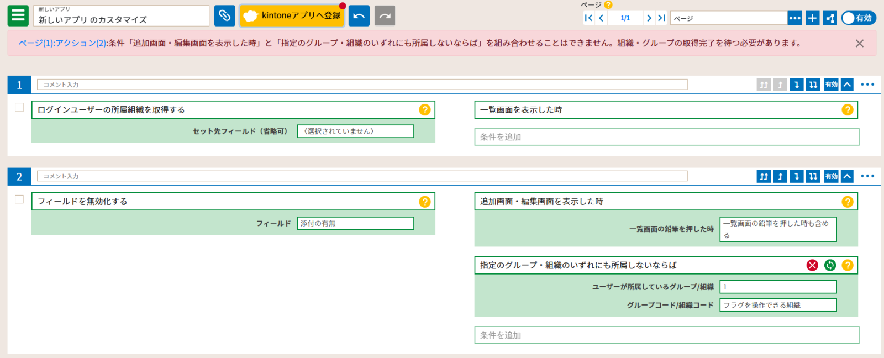Click the green swap icon on group condition
This screenshot has width=884, height=358.
(830, 265)
